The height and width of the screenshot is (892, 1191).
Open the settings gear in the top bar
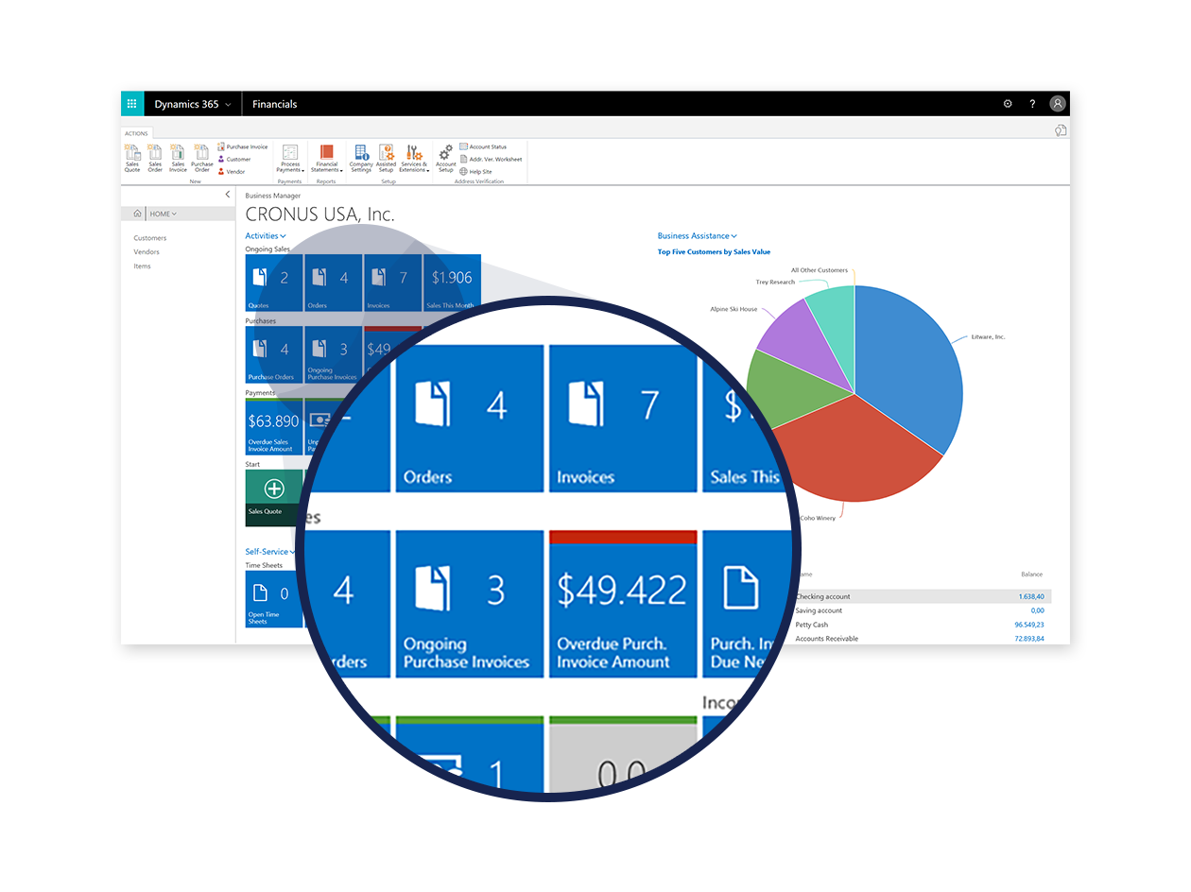pos(1008,104)
